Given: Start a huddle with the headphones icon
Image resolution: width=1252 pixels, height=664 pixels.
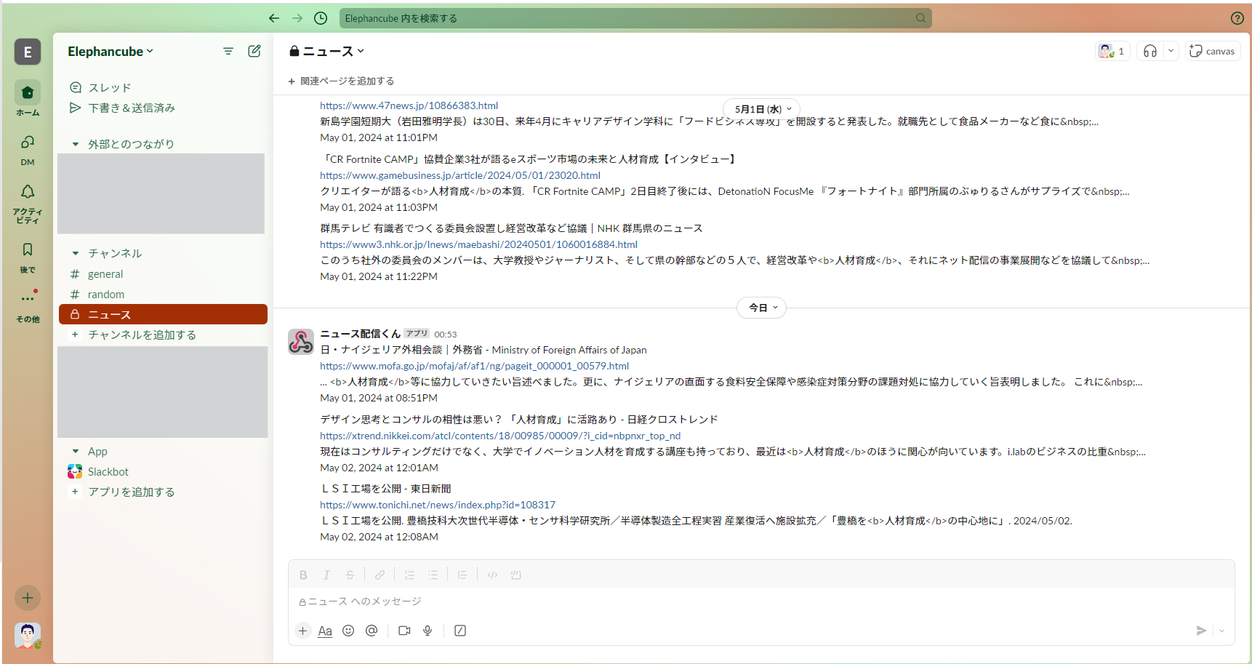Looking at the screenshot, I should click(x=1150, y=51).
